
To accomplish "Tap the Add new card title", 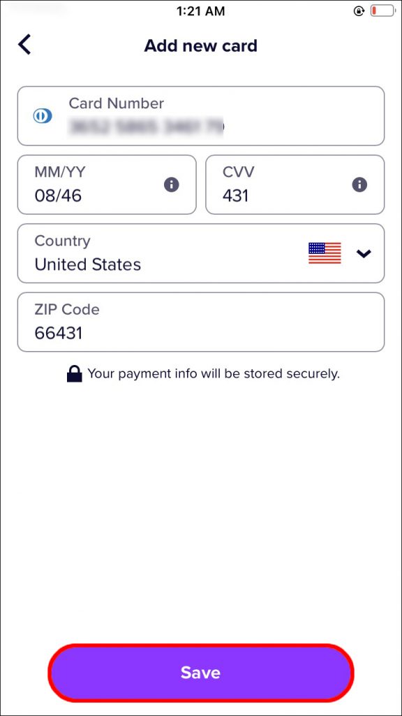I will [200, 45].
